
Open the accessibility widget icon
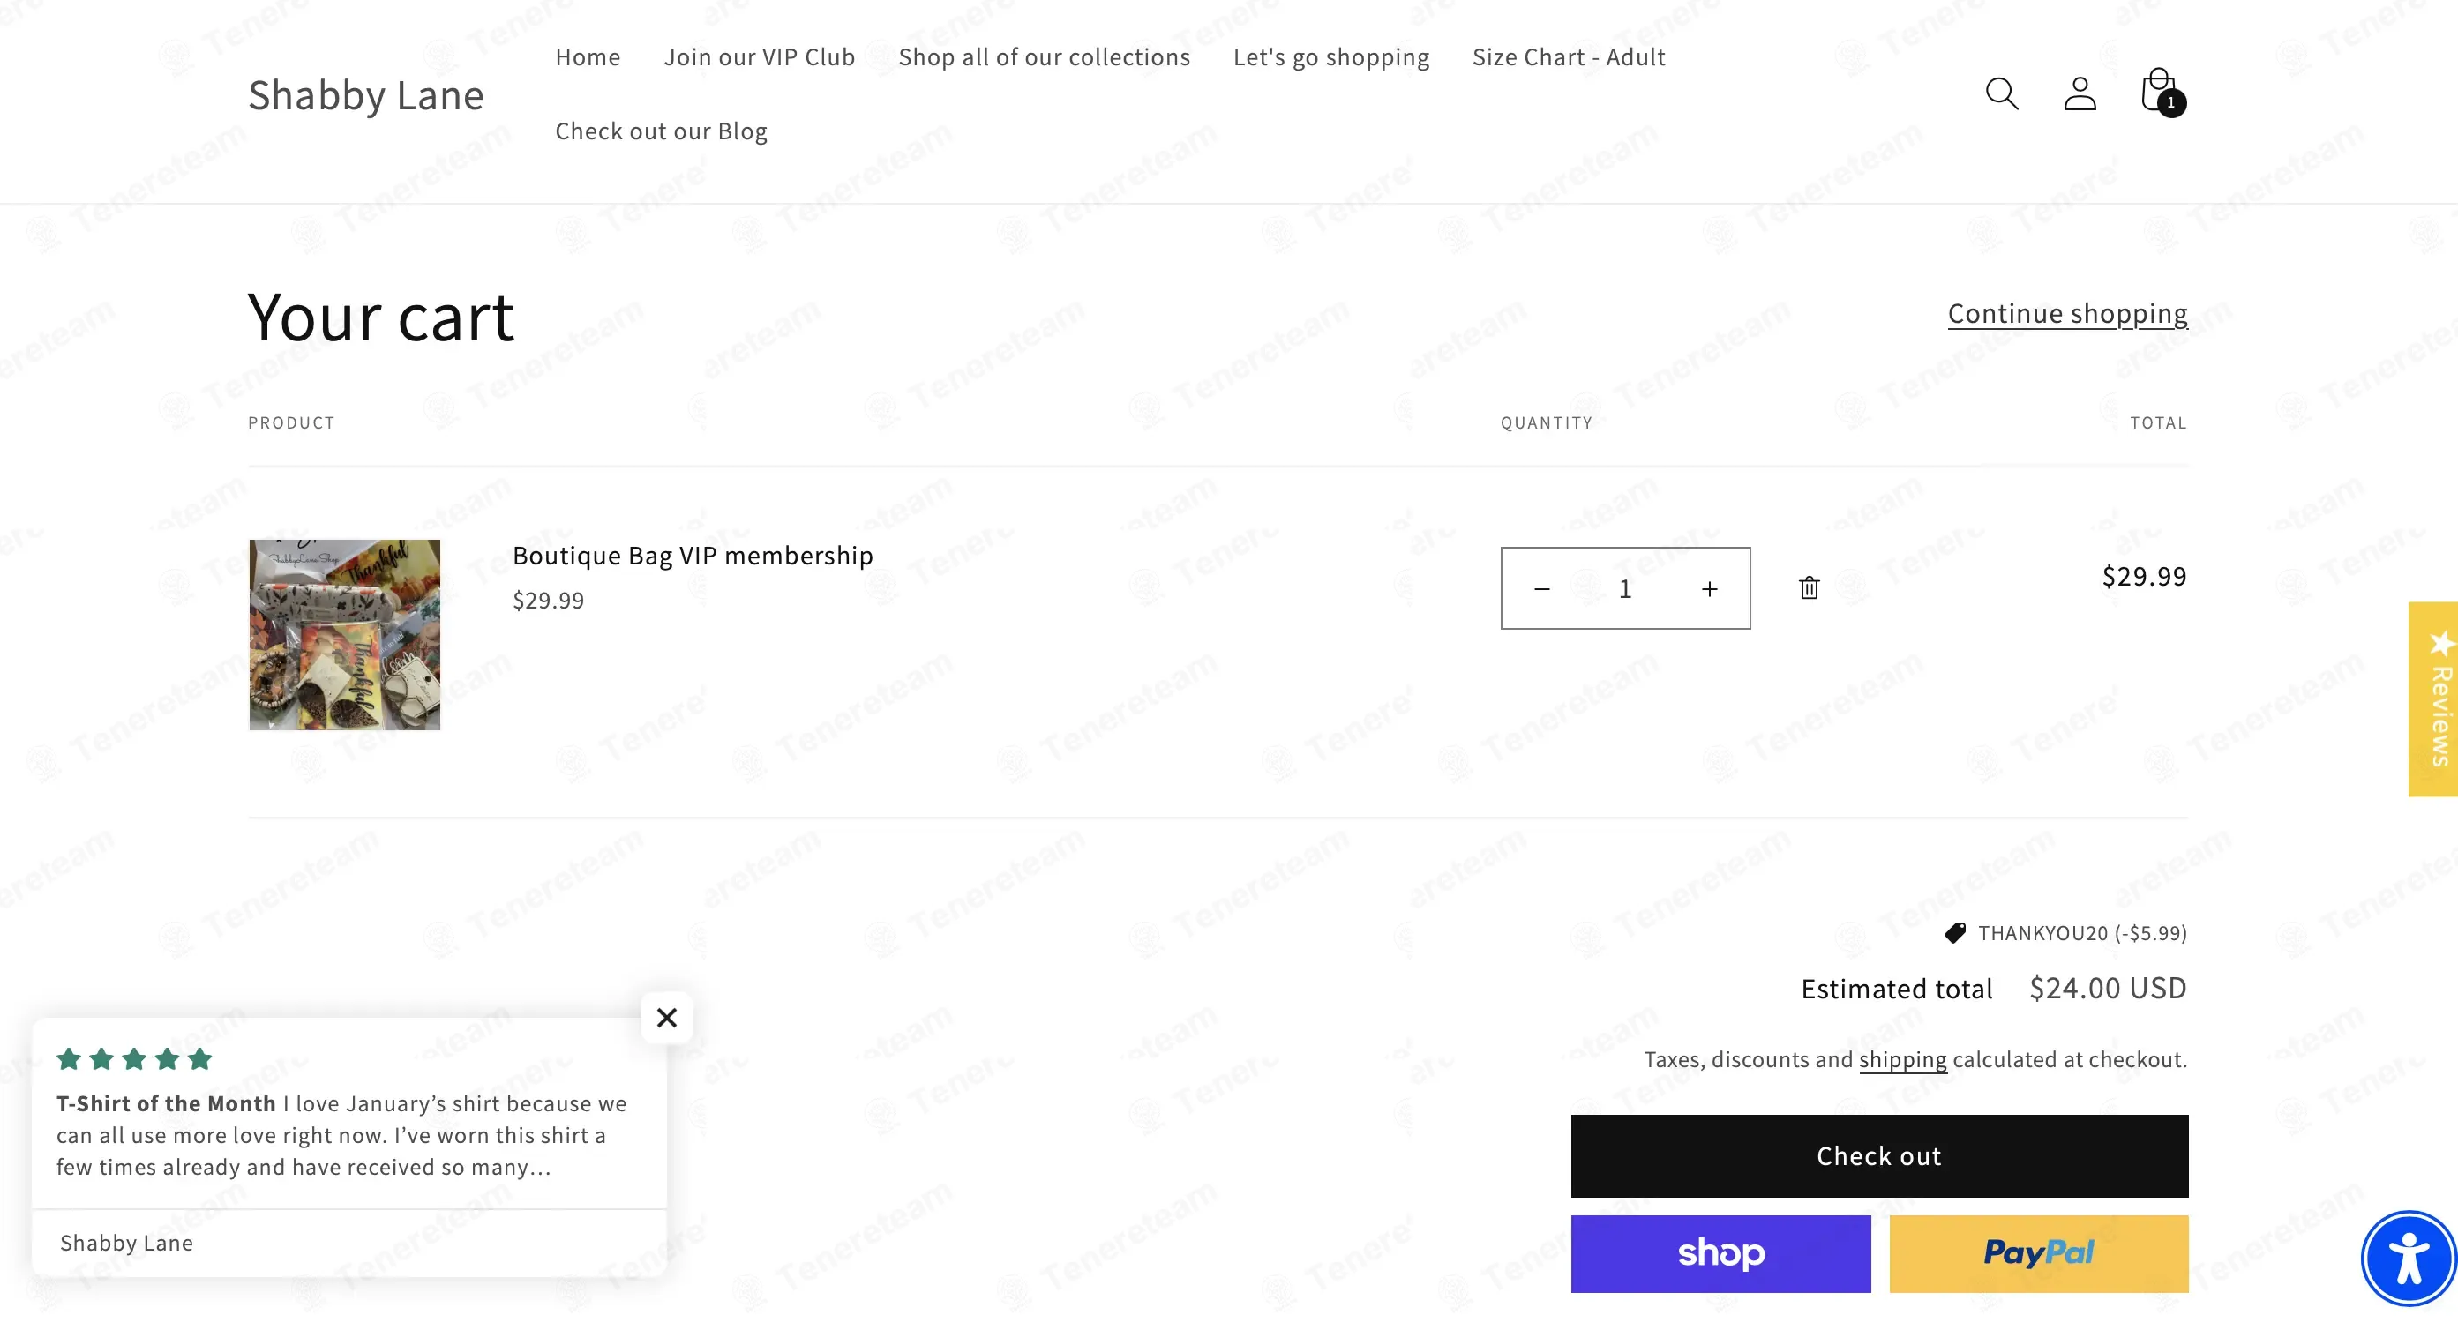[2409, 1259]
